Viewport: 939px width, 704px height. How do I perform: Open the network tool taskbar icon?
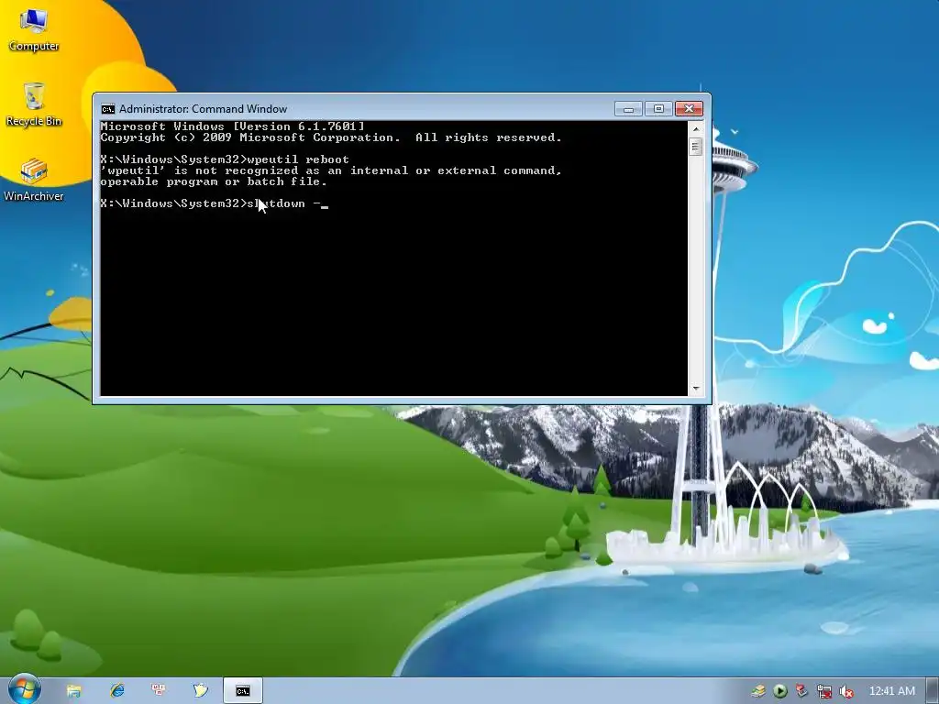(x=159, y=690)
